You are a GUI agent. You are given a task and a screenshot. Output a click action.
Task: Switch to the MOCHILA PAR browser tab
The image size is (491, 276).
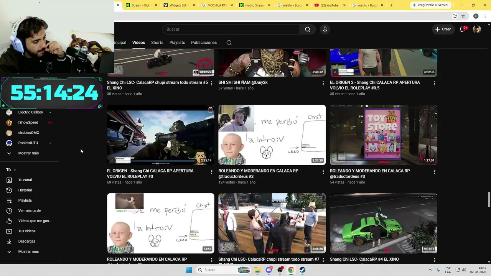point(217,5)
